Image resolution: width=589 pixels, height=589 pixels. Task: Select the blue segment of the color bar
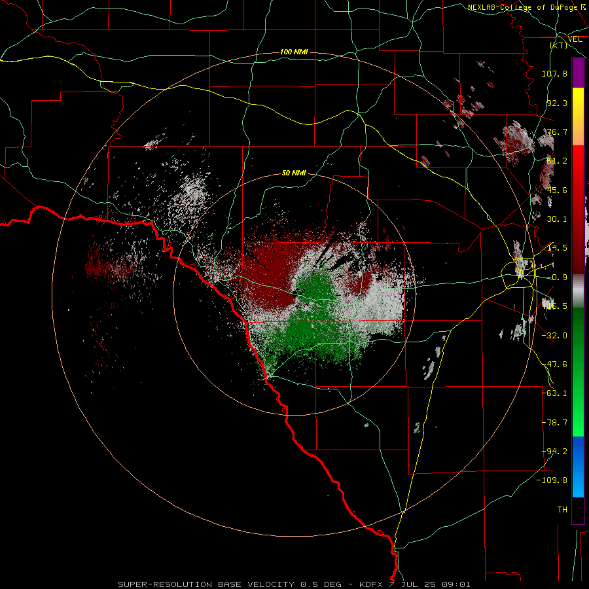coord(578,467)
